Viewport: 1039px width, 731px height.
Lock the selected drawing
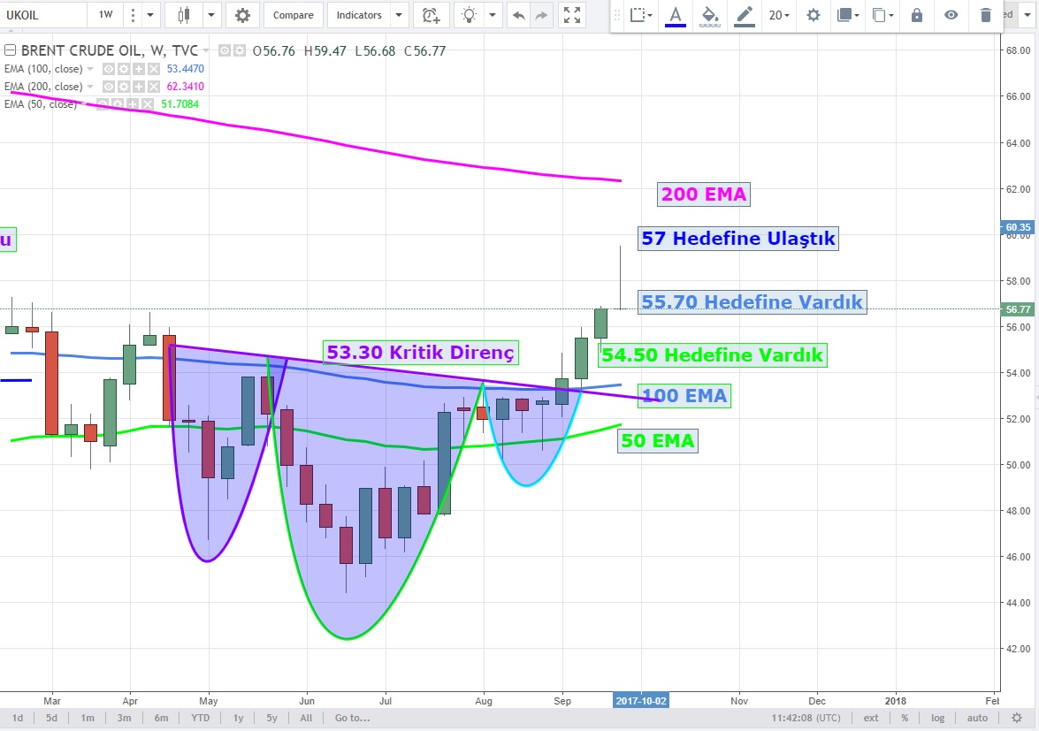pos(917,15)
